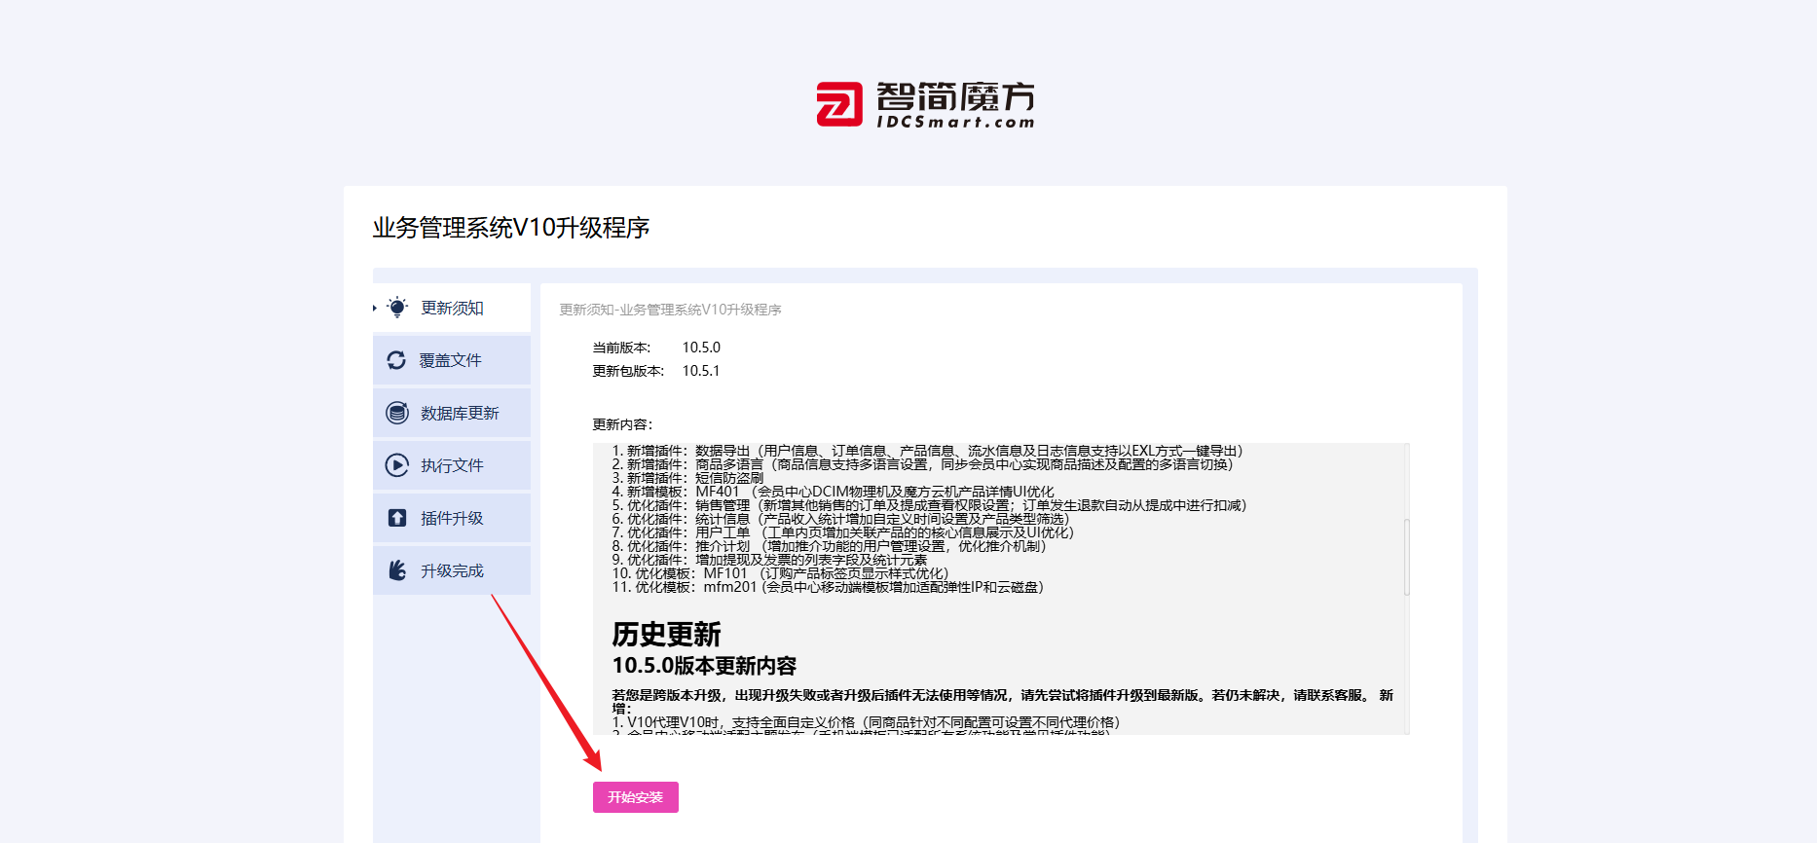This screenshot has height=843, width=1817.
Task: Open the 覆盖文件 step
Action: point(452,360)
